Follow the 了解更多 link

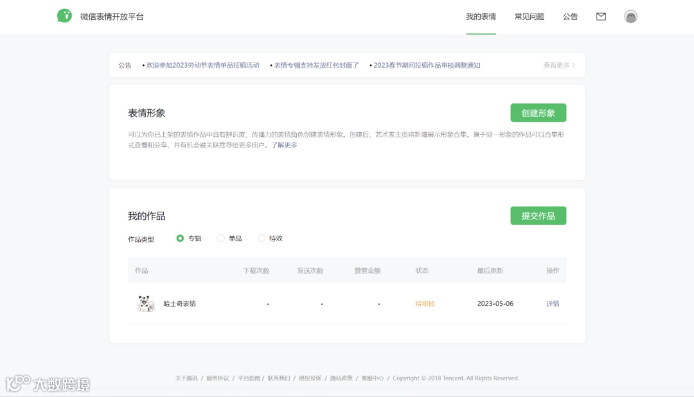pos(284,145)
